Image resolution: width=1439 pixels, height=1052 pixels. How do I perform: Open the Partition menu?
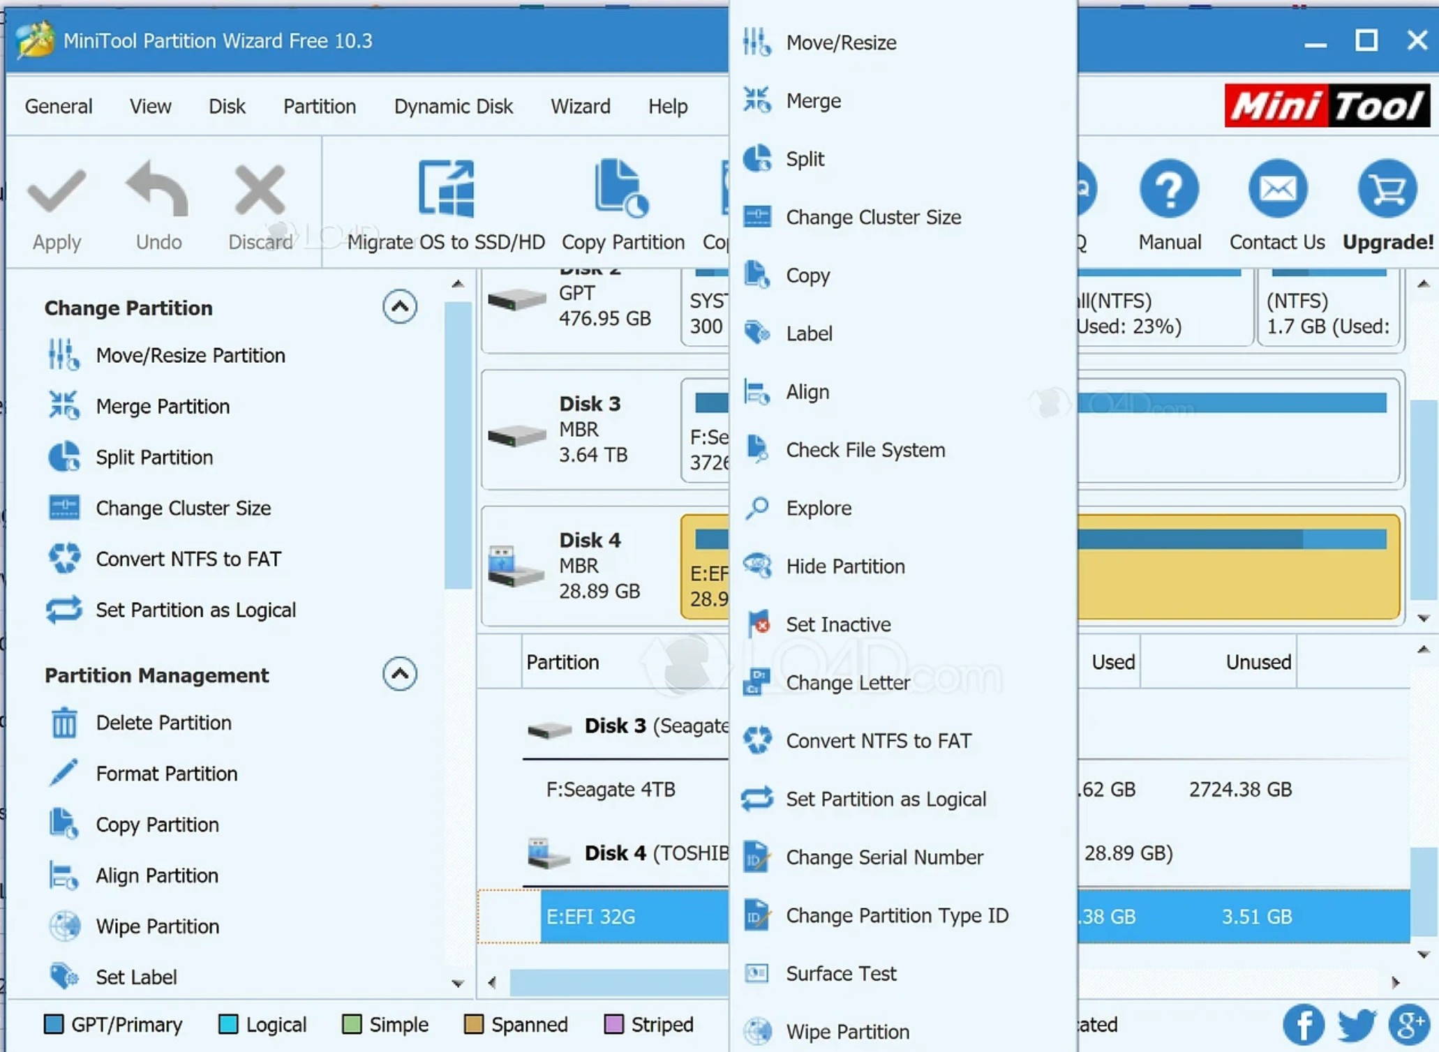pyautogui.click(x=320, y=106)
